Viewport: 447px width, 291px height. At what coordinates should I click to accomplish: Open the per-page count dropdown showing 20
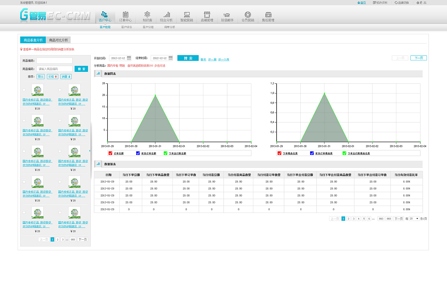pos(414,219)
